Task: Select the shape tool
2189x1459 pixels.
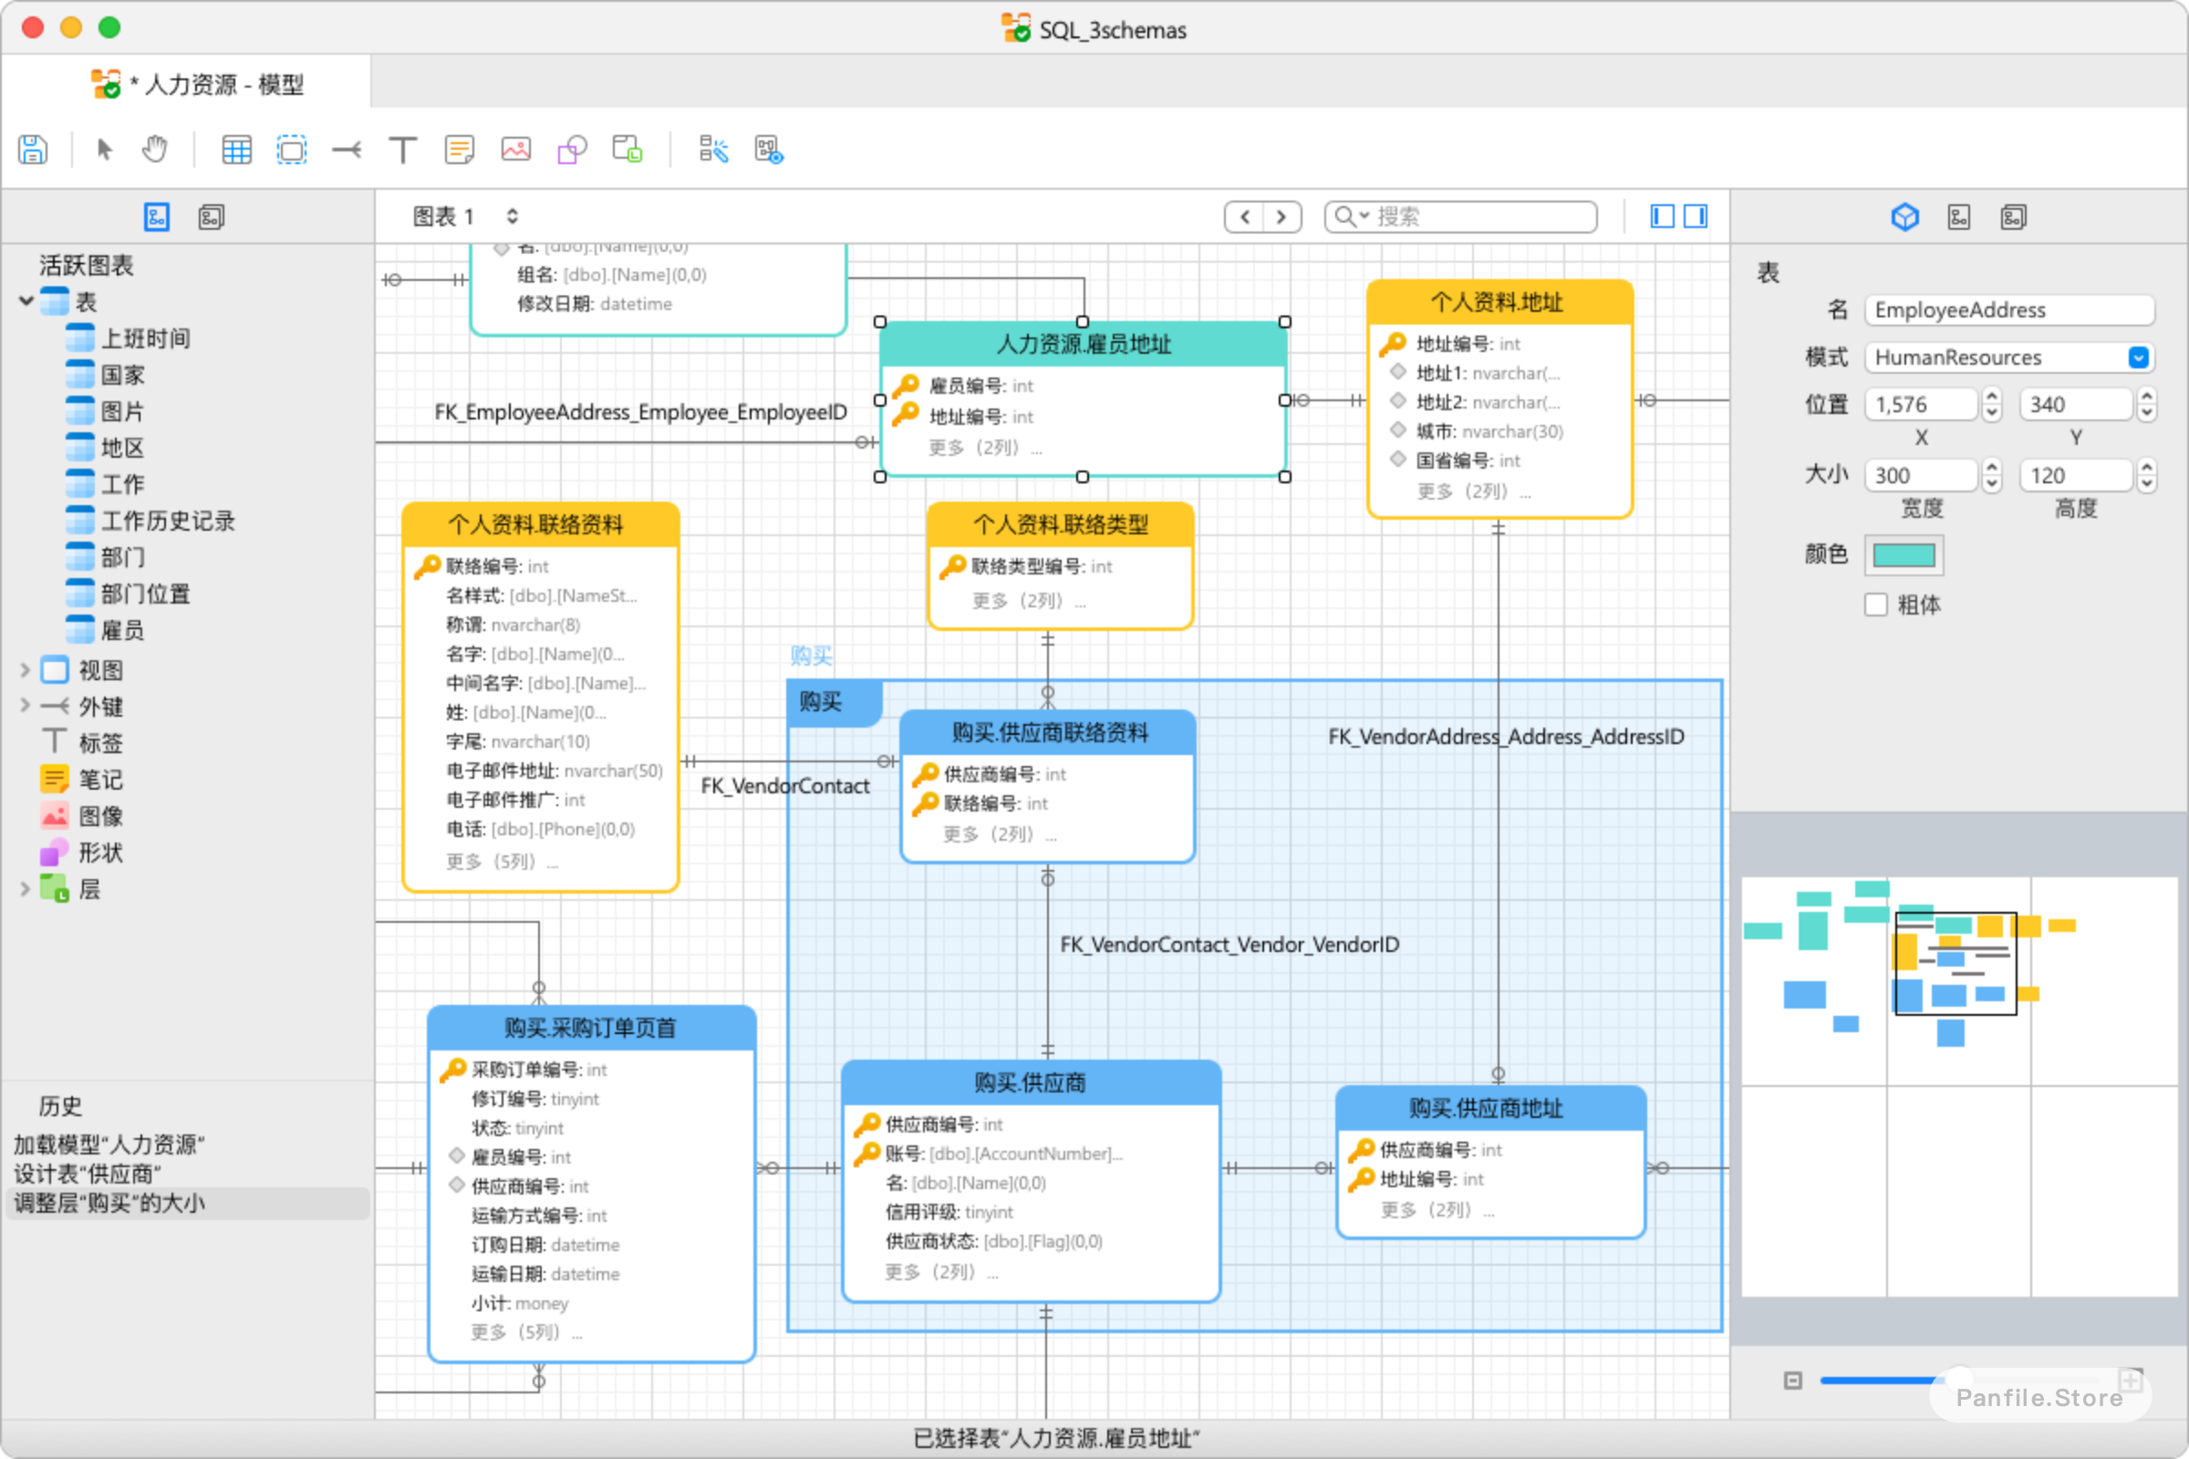Action: [x=573, y=149]
